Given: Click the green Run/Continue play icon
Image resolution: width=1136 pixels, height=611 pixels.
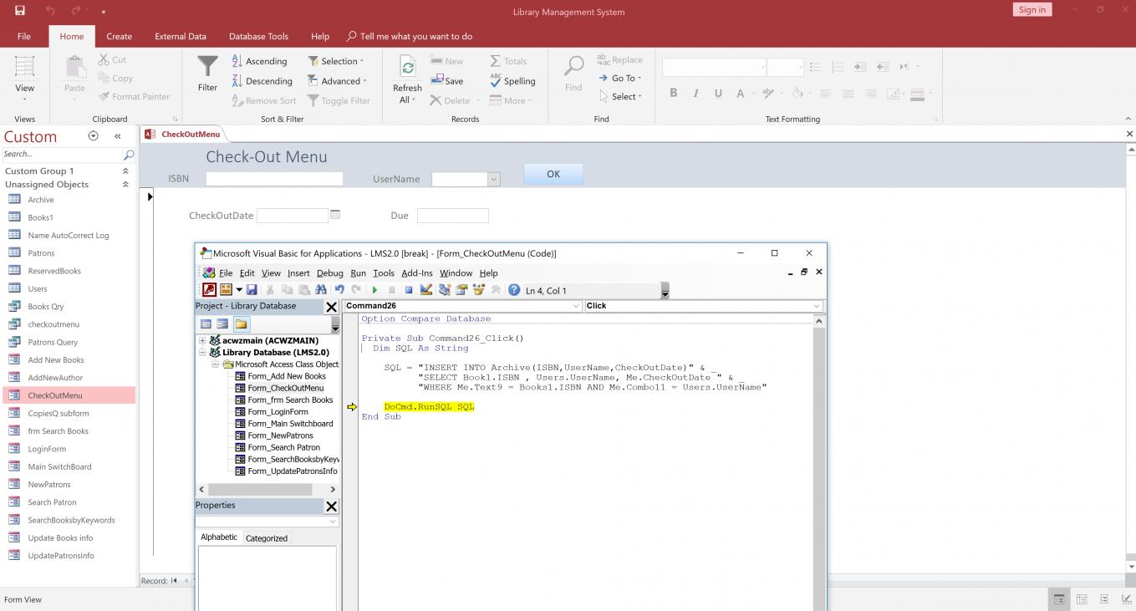Looking at the screenshot, I should (374, 290).
